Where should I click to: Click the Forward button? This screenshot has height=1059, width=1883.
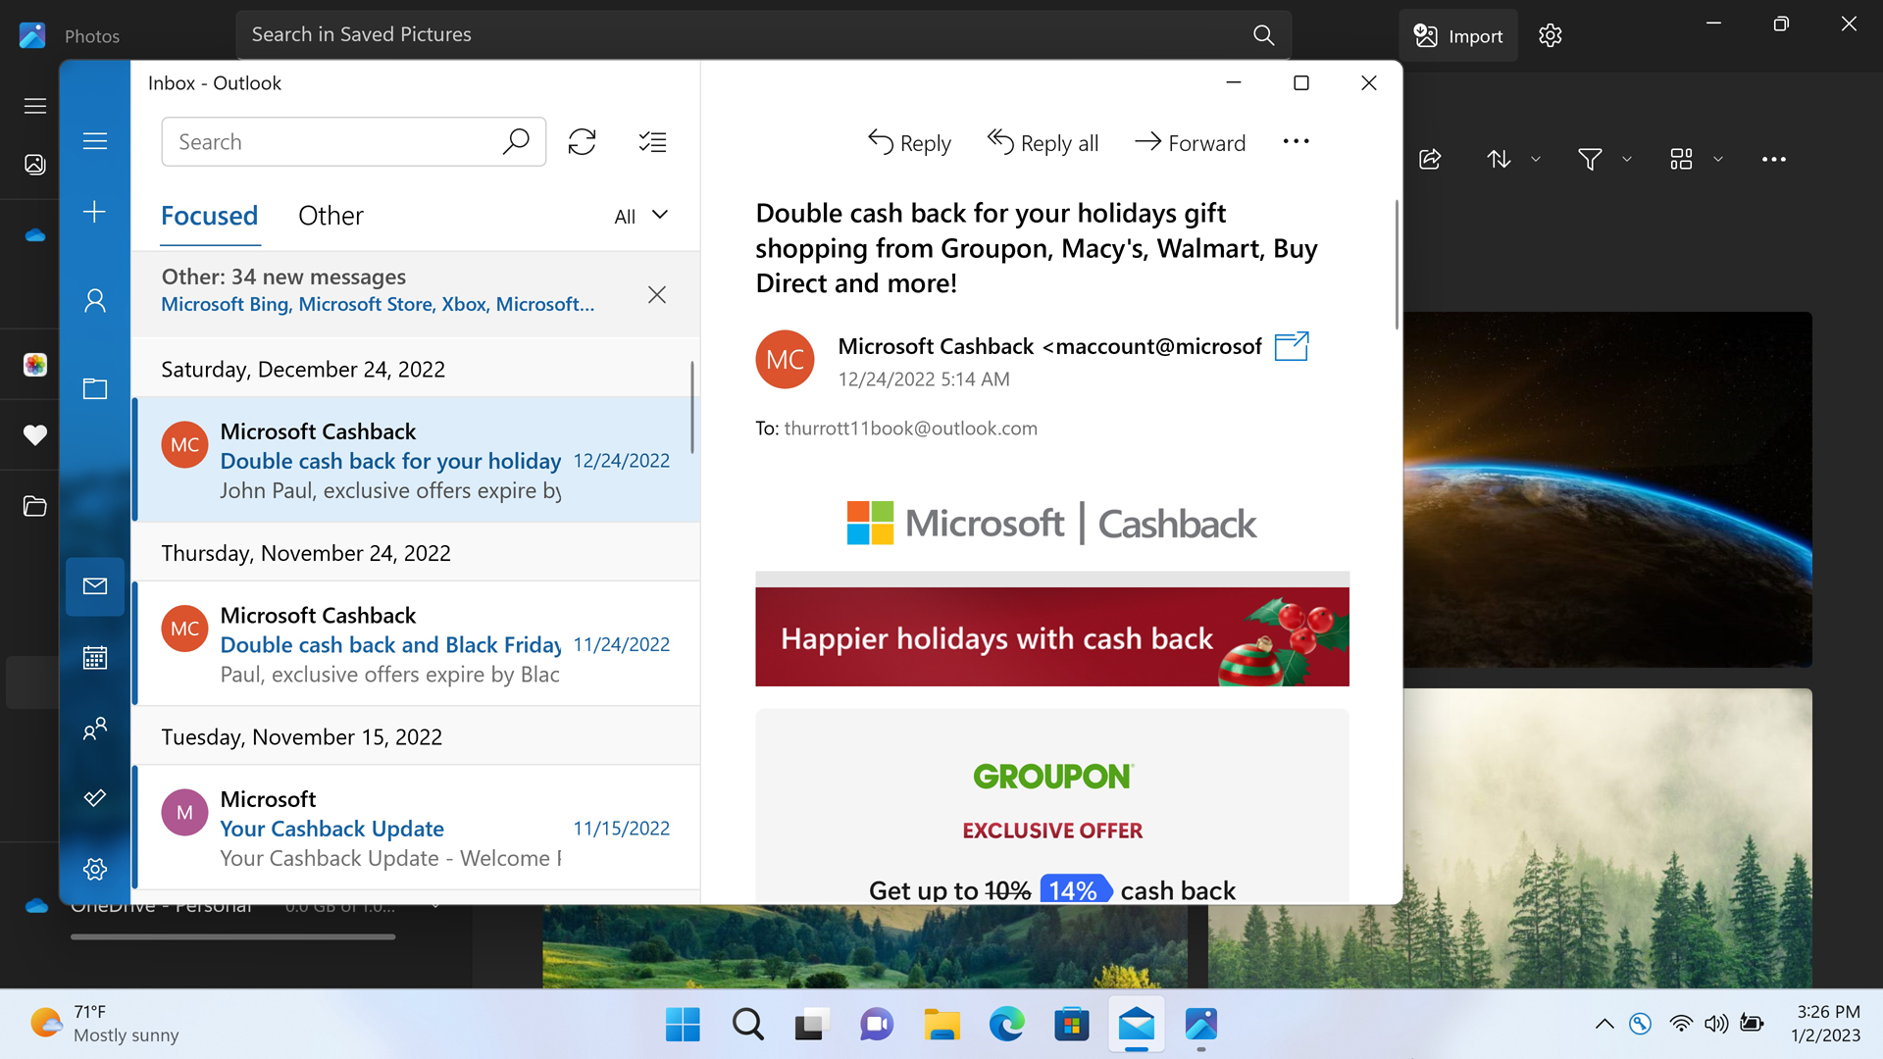(1190, 143)
